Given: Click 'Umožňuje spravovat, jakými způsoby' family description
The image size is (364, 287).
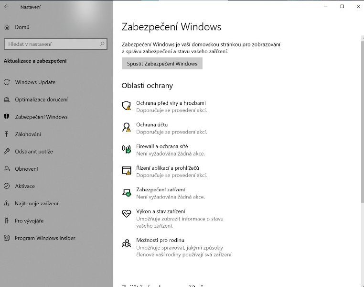Looking at the screenshot, I should [x=180, y=248].
